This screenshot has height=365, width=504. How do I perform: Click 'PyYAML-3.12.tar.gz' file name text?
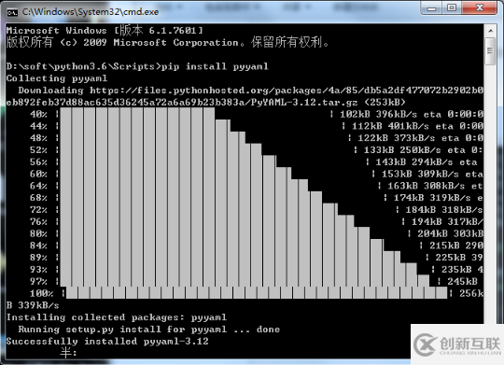(x=304, y=103)
